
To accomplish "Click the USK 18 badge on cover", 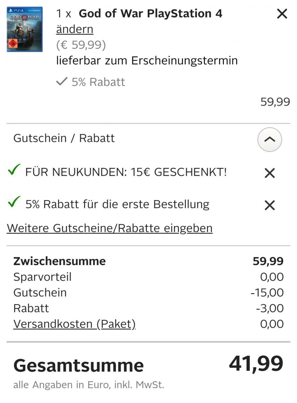I will click(13, 43).
